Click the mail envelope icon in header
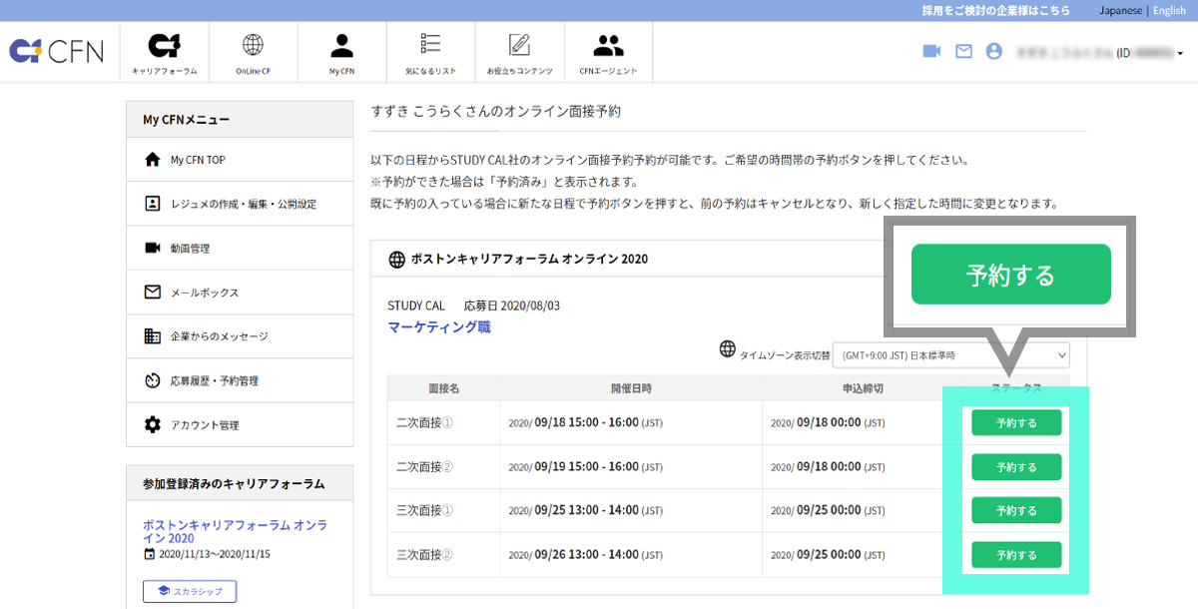This screenshot has width=1198, height=609. coord(963,51)
